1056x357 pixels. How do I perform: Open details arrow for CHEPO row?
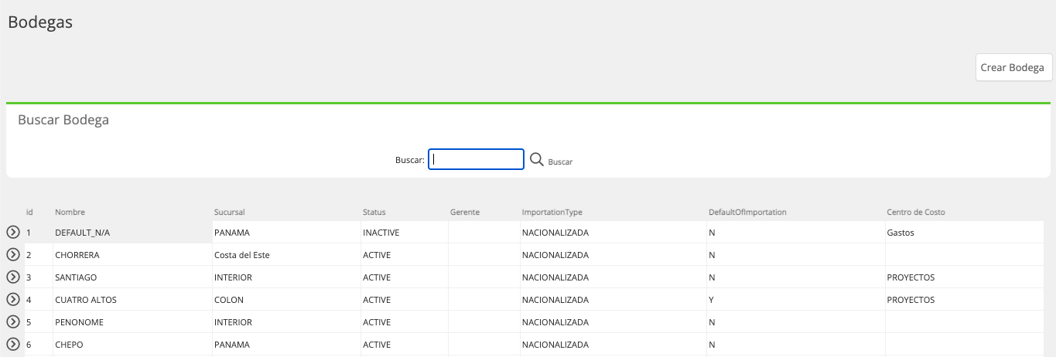(12, 344)
